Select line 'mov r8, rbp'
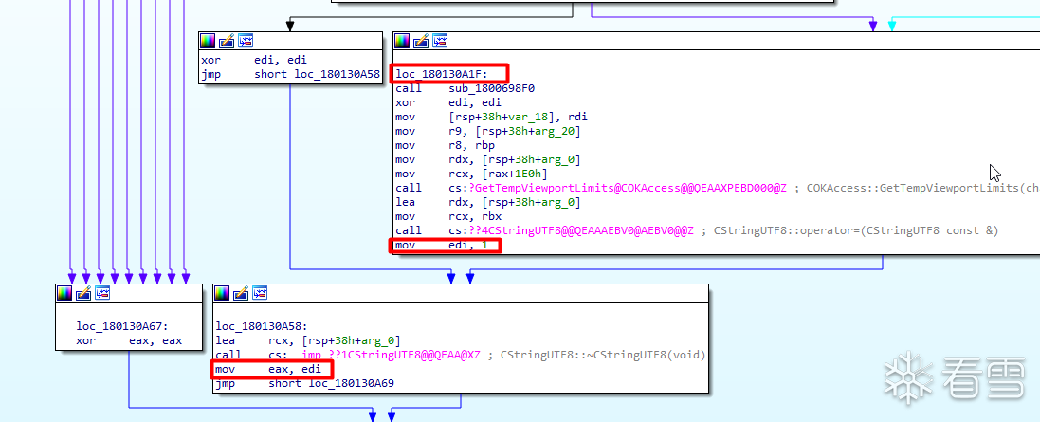Image resolution: width=1040 pixels, height=422 pixels. 445,145
